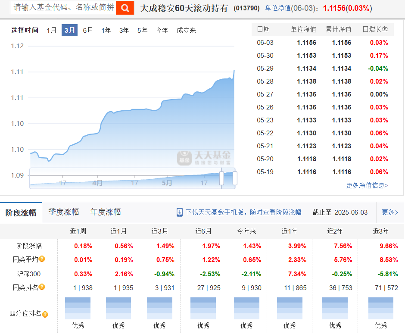The width and height of the screenshot is (405, 334).
Task: Select the 成立来 time range
Action: (x=186, y=30)
